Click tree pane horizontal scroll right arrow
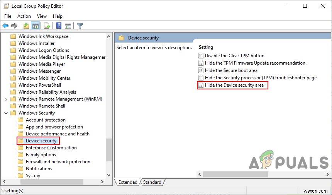Viewport: 332px width, 195px height. point(102,181)
